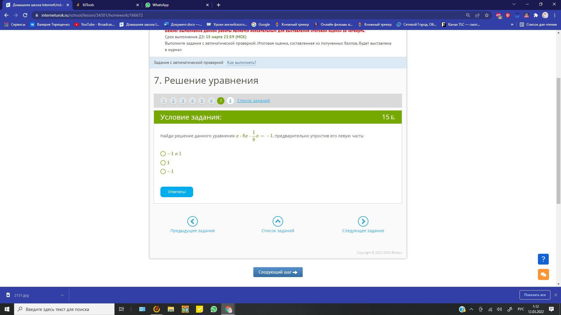Click the next task circle arrow
Viewport: 561px width, 315px height.
[x=363, y=221]
